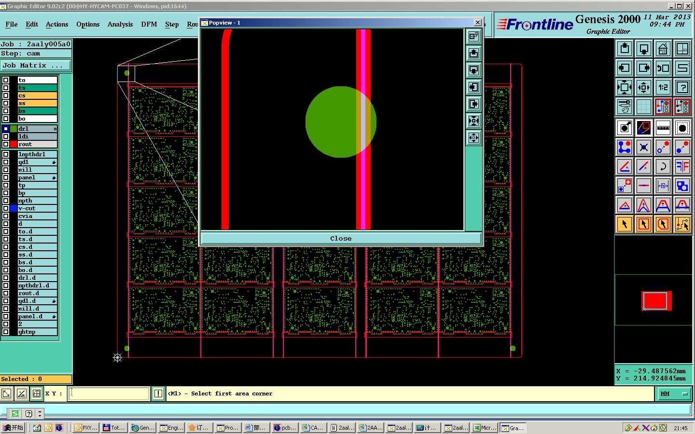Click the blue color swatch of v-cut layer
Screen dimensions: 695x434
14,208
